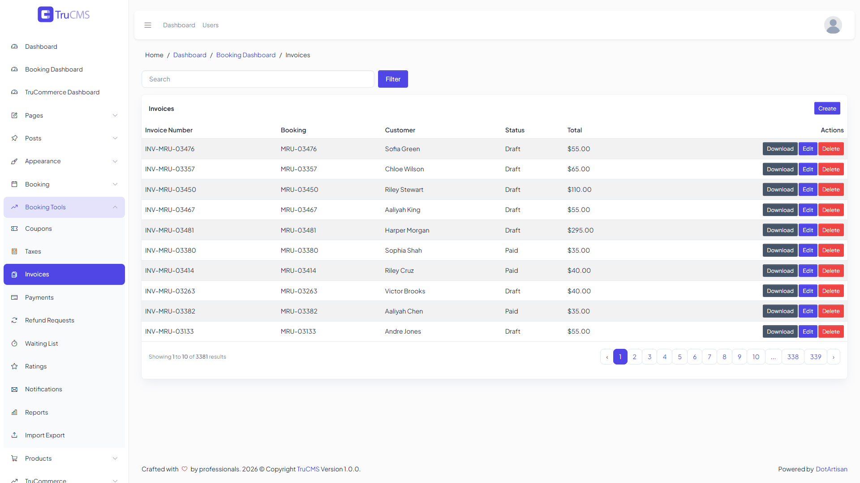Edit invoice INV-MRU-03380
This screenshot has width=860, height=483.
click(808, 250)
